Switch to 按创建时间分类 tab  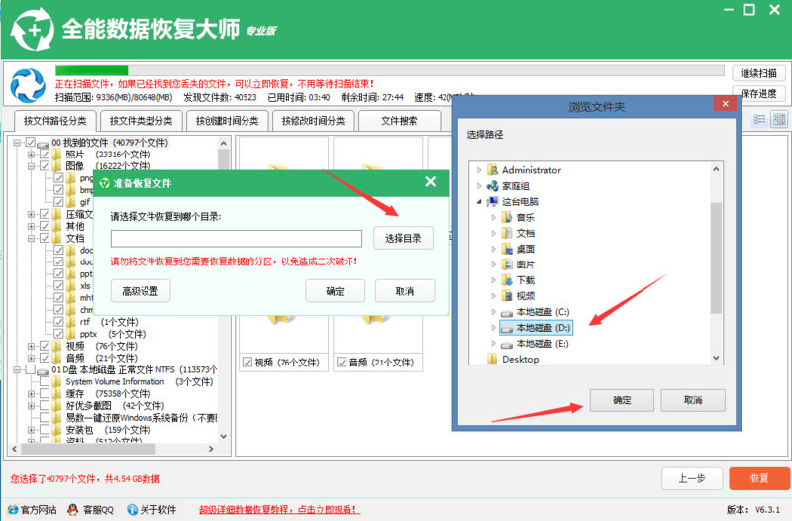(228, 121)
